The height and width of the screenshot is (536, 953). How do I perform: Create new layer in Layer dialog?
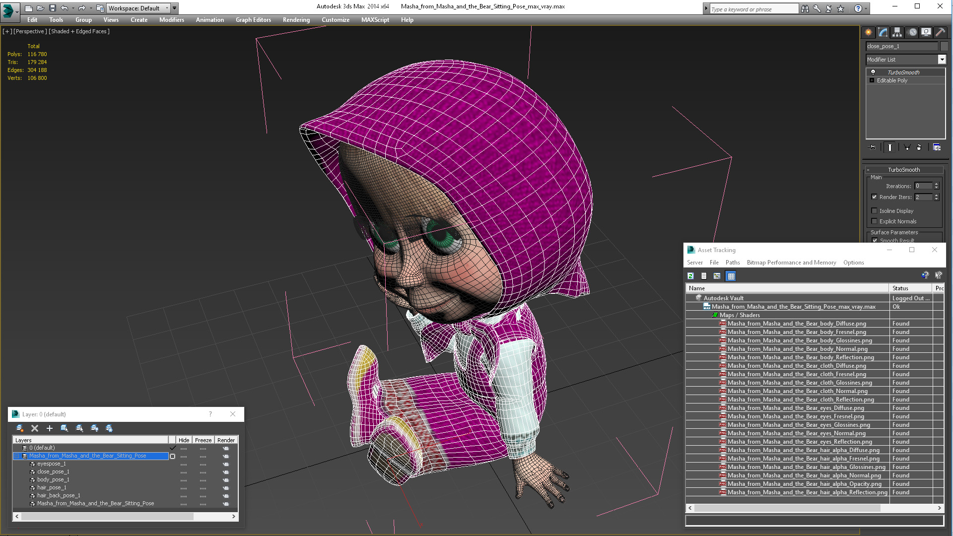point(20,428)
